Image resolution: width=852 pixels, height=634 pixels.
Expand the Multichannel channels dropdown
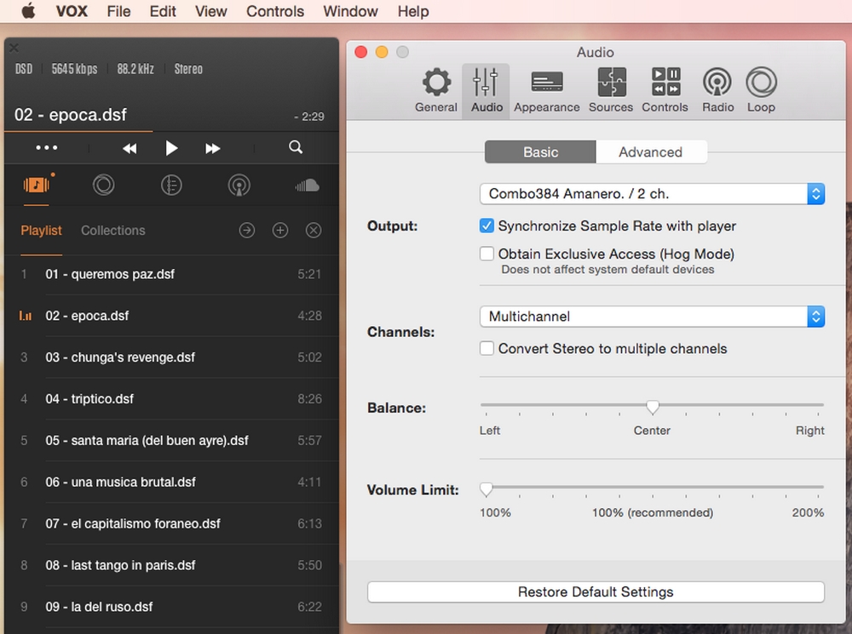click(x=652, y=317)
